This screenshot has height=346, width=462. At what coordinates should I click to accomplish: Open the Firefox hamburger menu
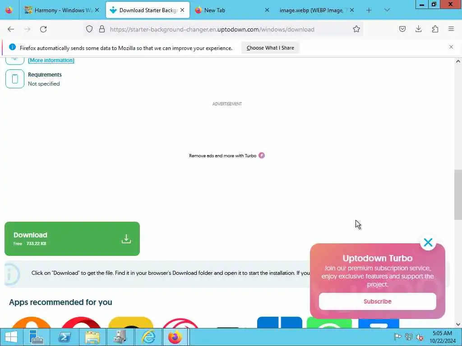click(x=451, y=29)
